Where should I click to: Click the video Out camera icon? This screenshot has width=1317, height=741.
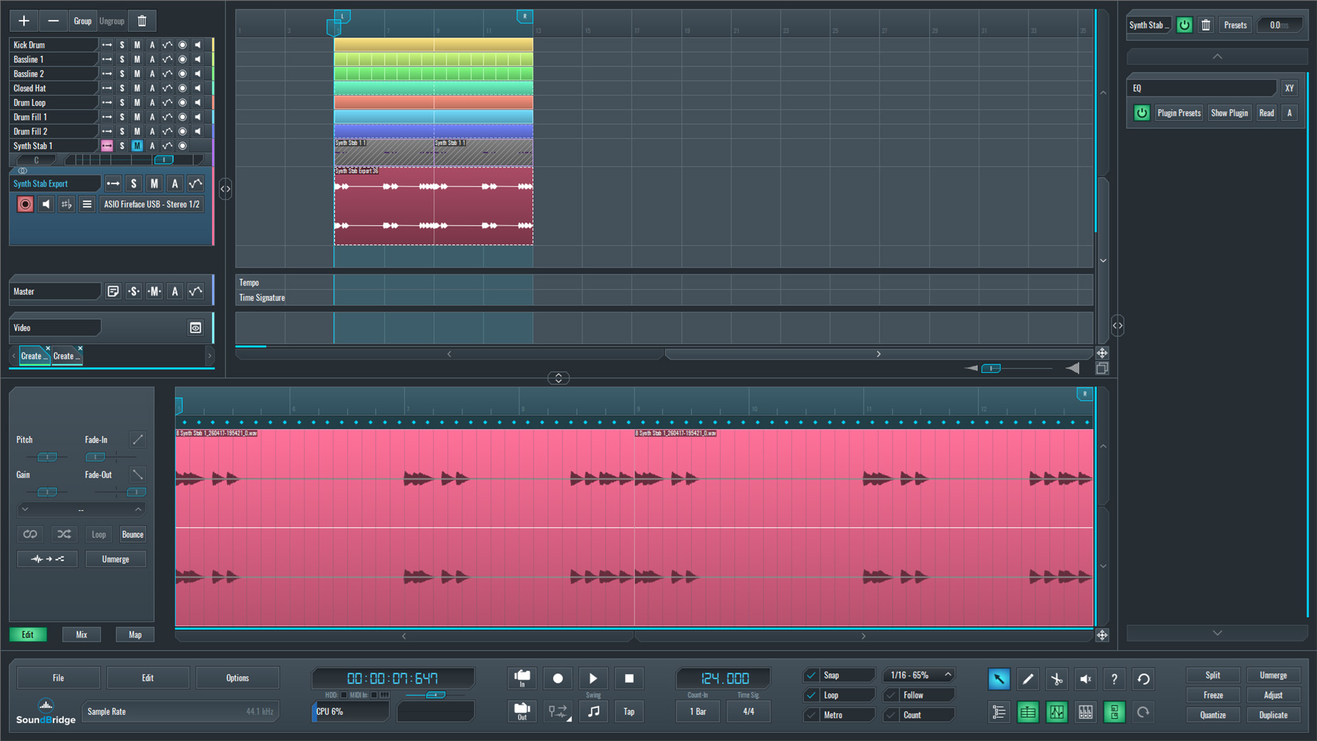pyautogui.click(x=522, y=711)
